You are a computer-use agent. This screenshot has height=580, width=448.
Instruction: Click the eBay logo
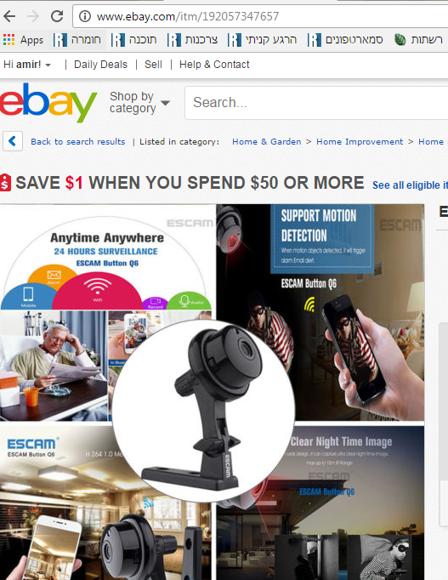[x=48, y=102]
